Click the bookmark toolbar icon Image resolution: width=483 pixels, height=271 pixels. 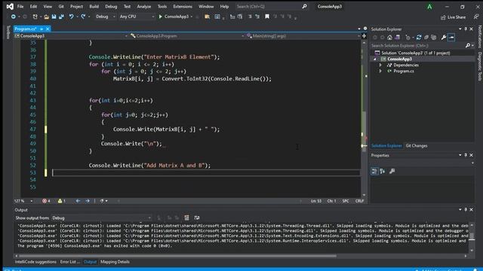click(x=267, y=17)
